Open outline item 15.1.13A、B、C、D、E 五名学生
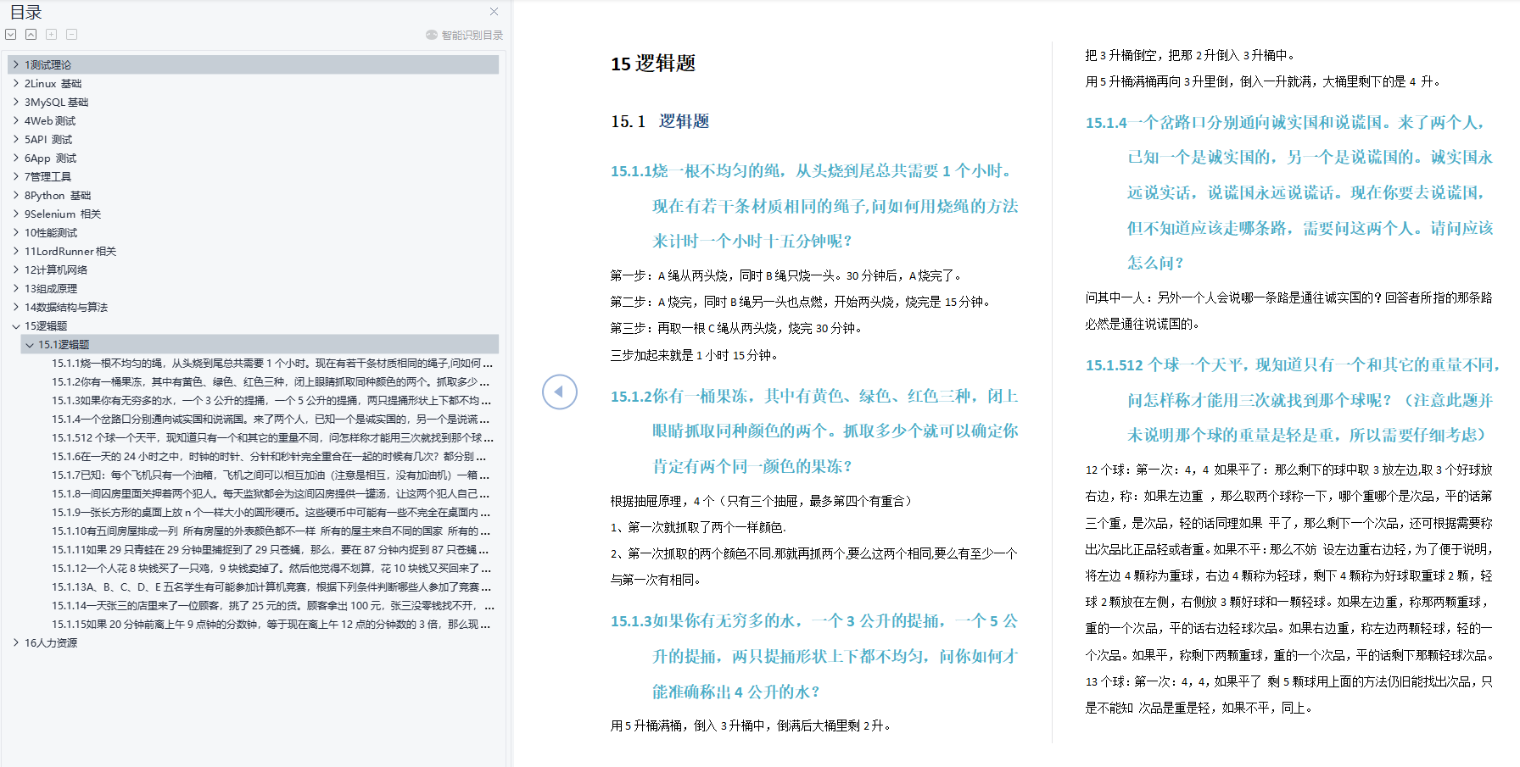Screen dimensions: 1520x767 pos(271,586)
